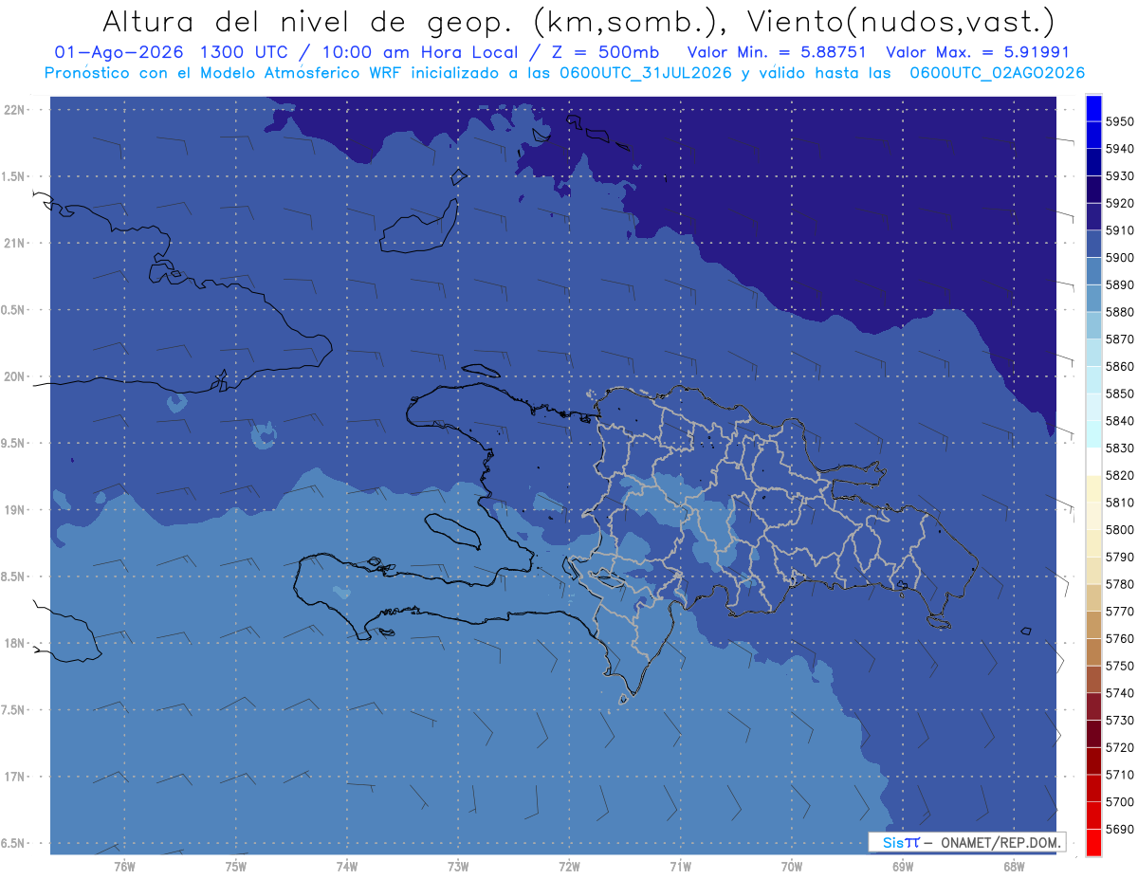1138x879 pixels.
Task: Click the '5900' colorbar value
Action: (x=1120, y=258)
